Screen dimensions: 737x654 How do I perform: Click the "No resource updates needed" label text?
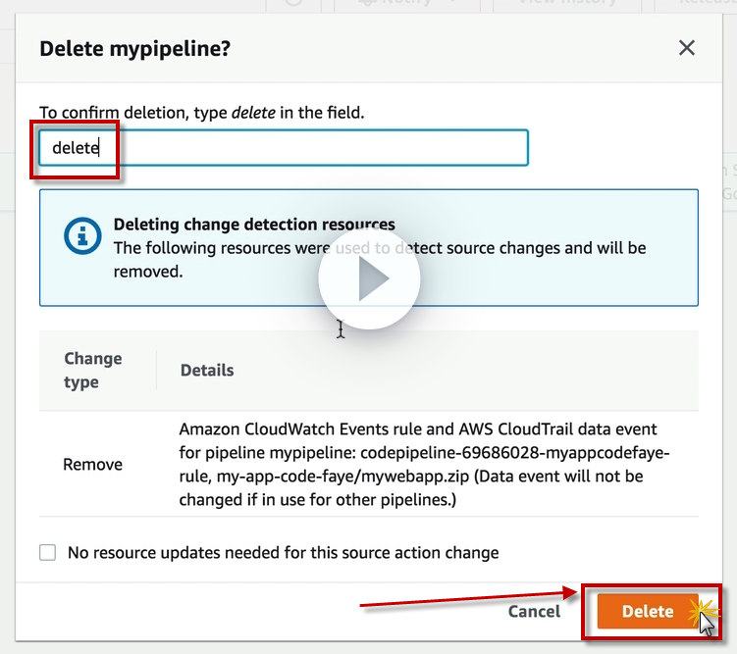point(283,553)
